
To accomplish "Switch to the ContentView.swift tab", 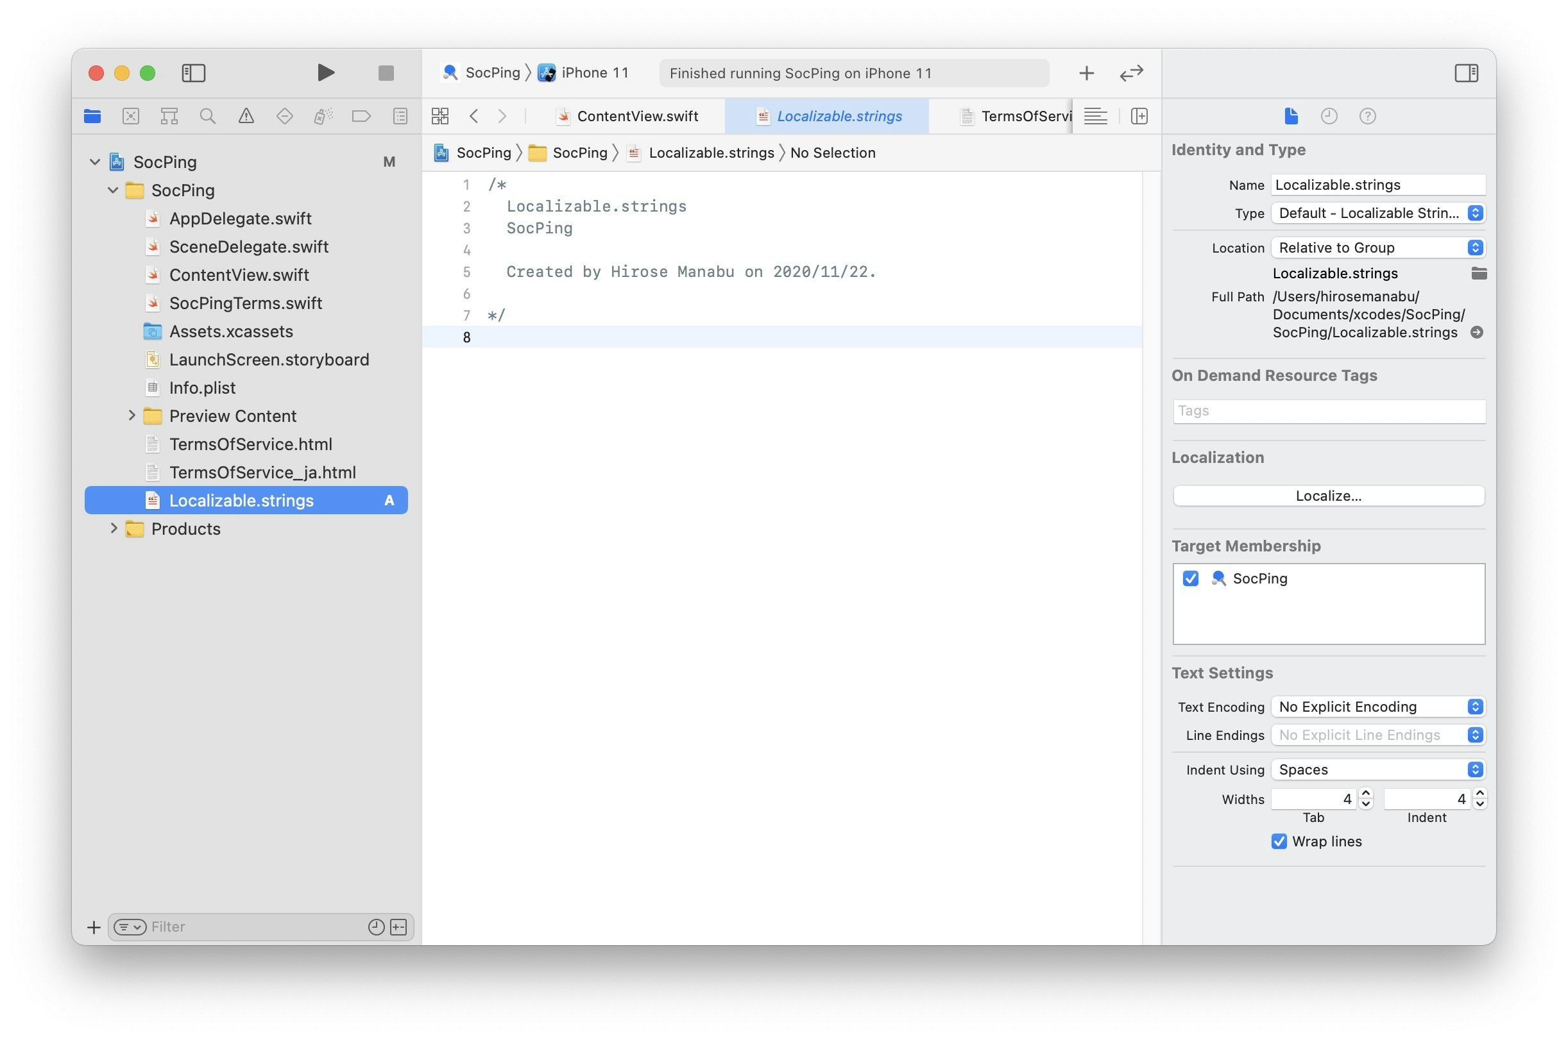I will (x=636, y=116).
